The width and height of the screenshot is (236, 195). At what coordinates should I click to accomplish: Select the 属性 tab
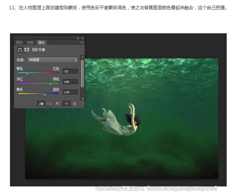(42, 43)
